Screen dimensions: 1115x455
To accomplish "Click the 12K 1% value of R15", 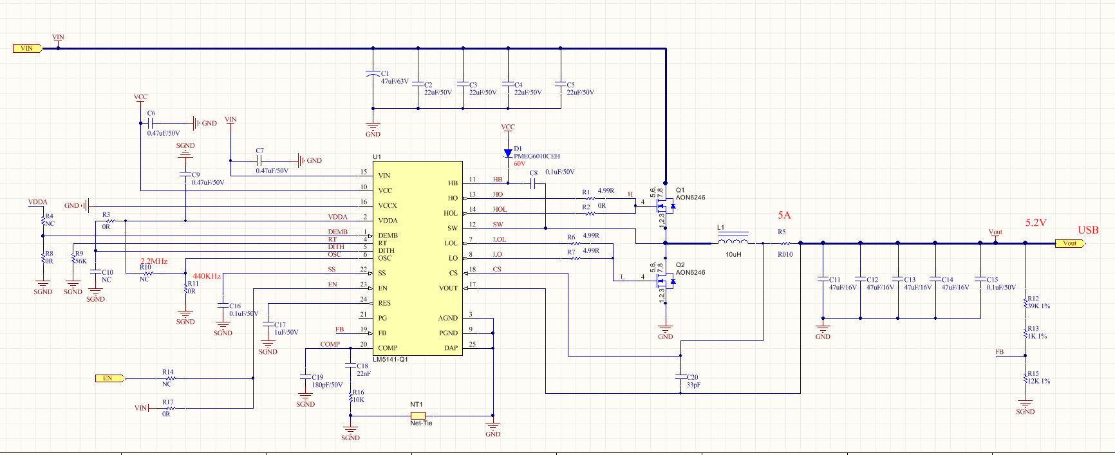I will 1038,382.
